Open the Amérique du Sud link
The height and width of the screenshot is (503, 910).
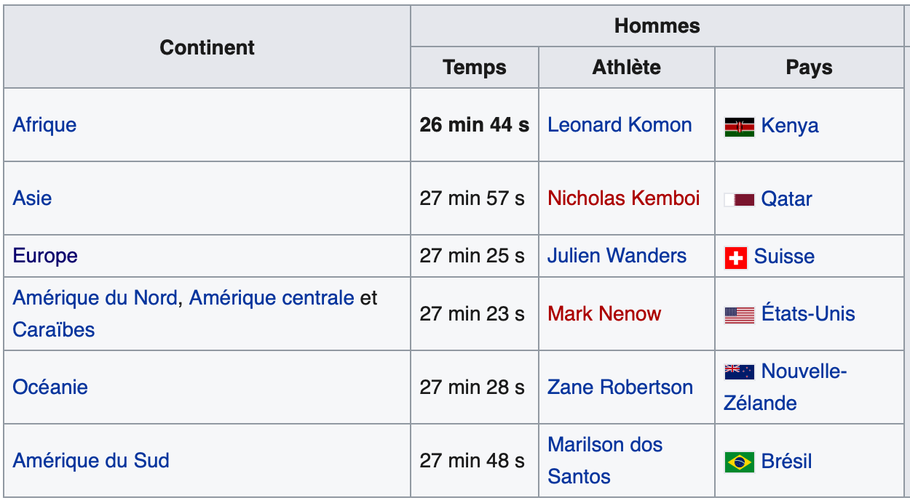tap(91, 461)
